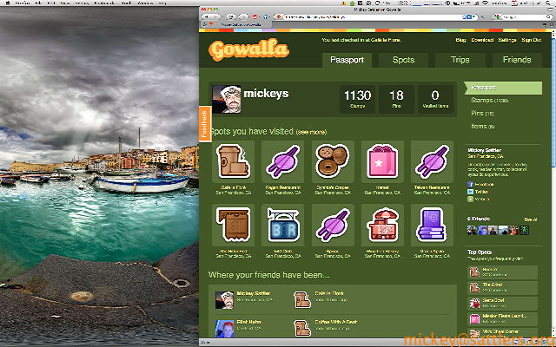
Task: Click the icon for The Grind top spot
Action: [x=474, y=287]
